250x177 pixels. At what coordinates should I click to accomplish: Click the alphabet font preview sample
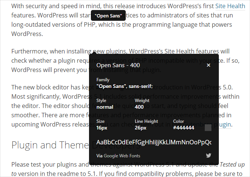(x=154, y=142)
